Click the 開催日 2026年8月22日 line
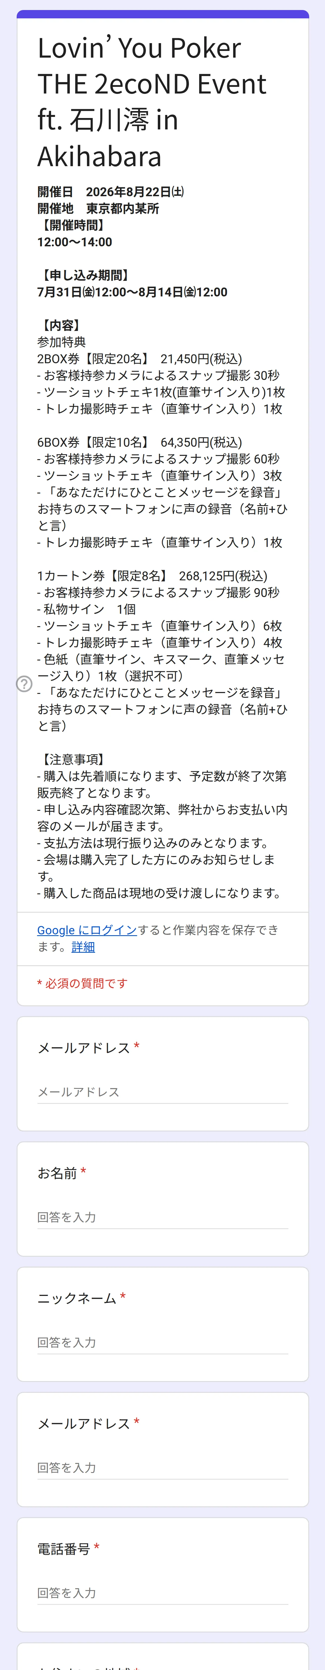This screenshot has height=1670, width=325. click(111, 192)
